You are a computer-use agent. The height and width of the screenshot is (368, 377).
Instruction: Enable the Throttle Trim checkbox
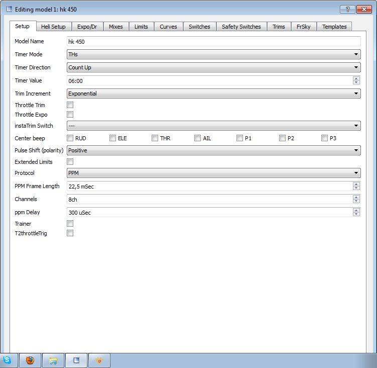point(70,105)
